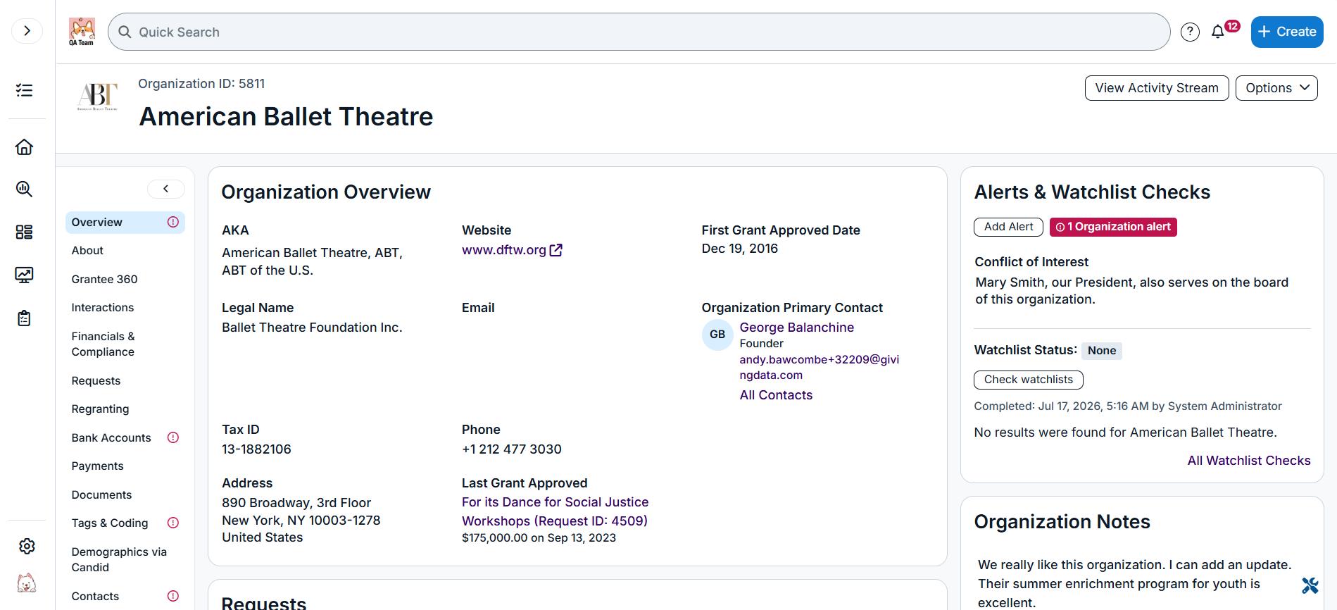
Task: Expand the left navigation rail
Action: tap(27, 31)
